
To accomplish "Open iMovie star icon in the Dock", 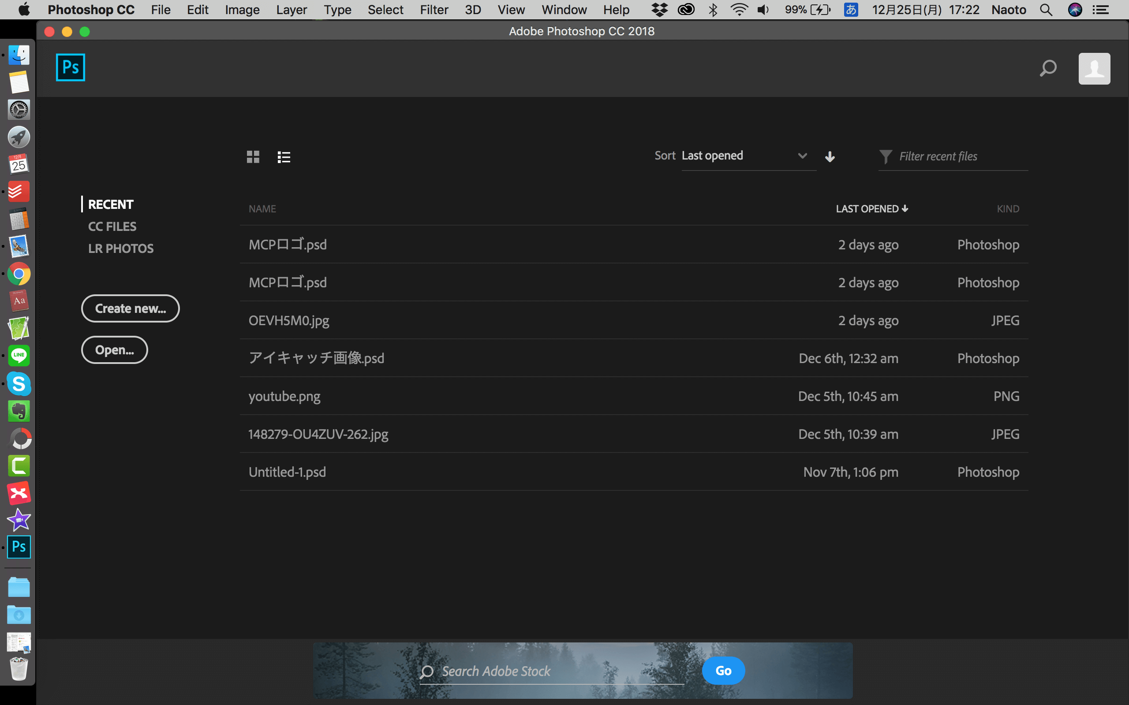I will coord(19,519).
